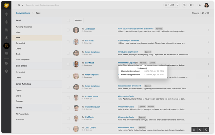The height and width of the screenshot is (135, 215).
Task: Open more options for Kristian Ellerbusch email
Action: (x=208, y=108)
